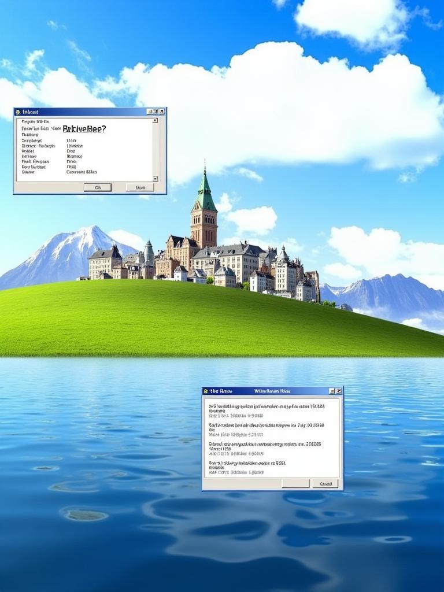
Task: Click the OK button in the upper dialog
Action: [x=97, y=187]
